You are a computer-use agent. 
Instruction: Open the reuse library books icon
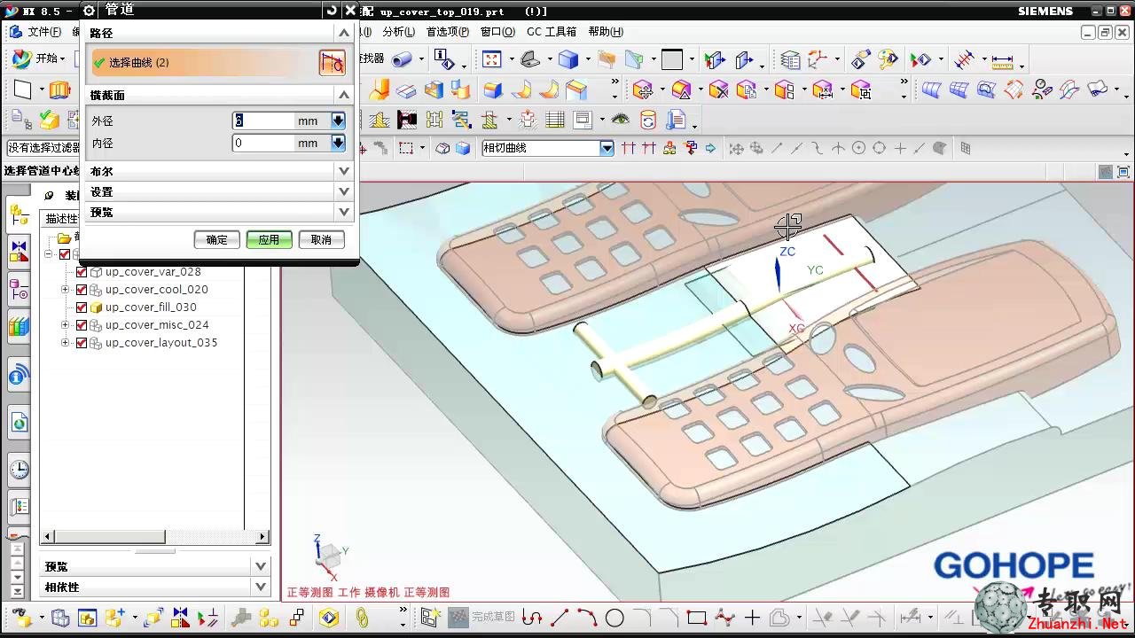[19, 327]
